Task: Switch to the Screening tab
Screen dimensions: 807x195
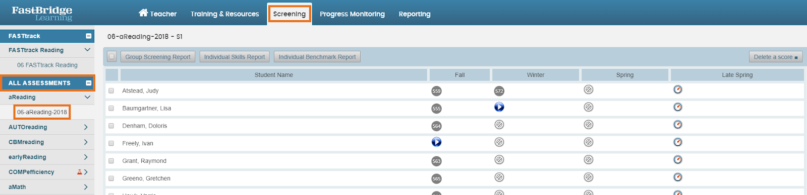Action: 290,14
